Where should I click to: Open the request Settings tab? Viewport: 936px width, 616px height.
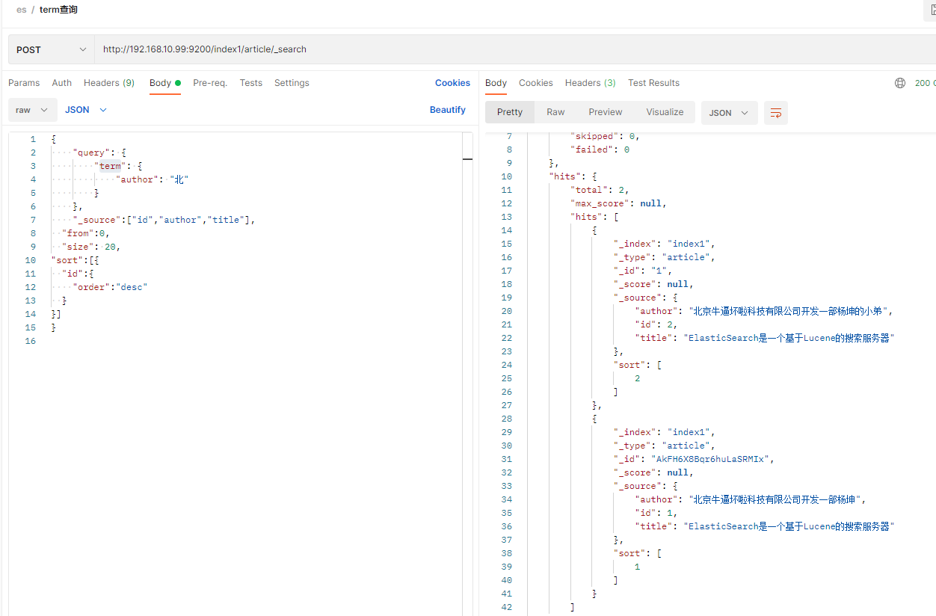(292, 83)
